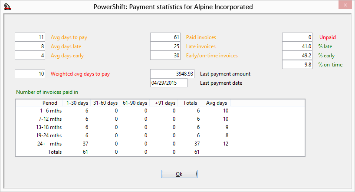
Task: Click the Period column header
Action: (x=39, y=103)
